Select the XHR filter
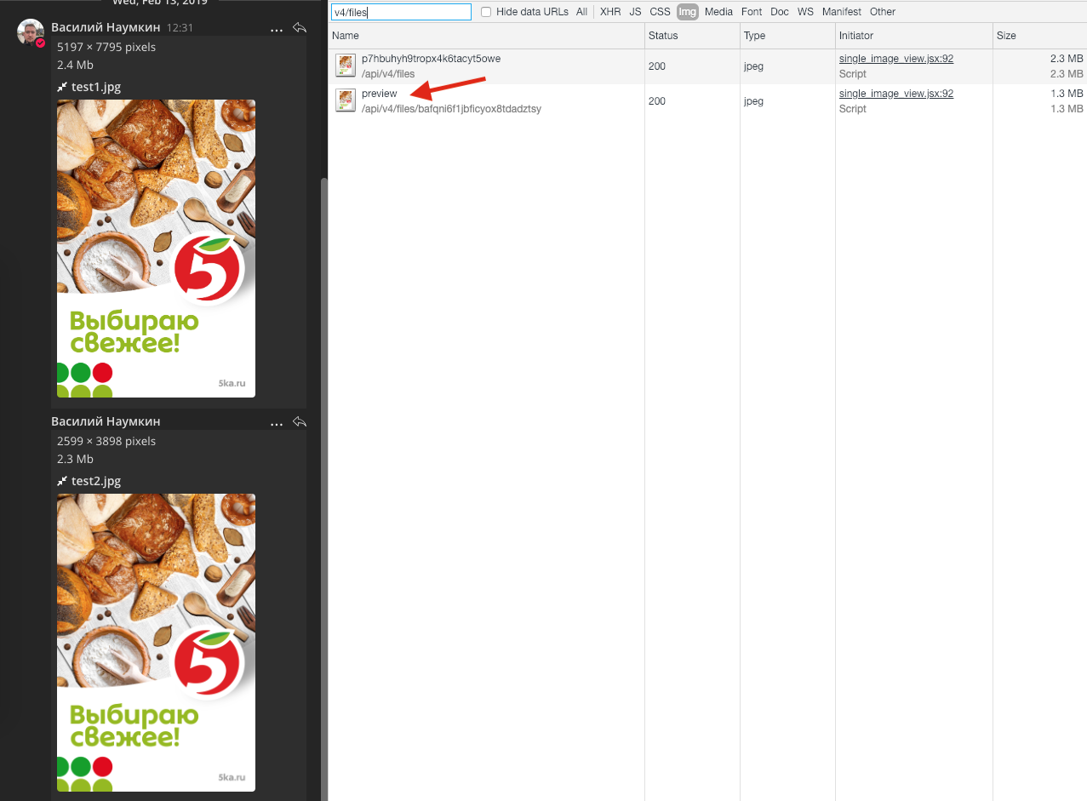This screenshot has width=1087, height=801. [610, 12]
